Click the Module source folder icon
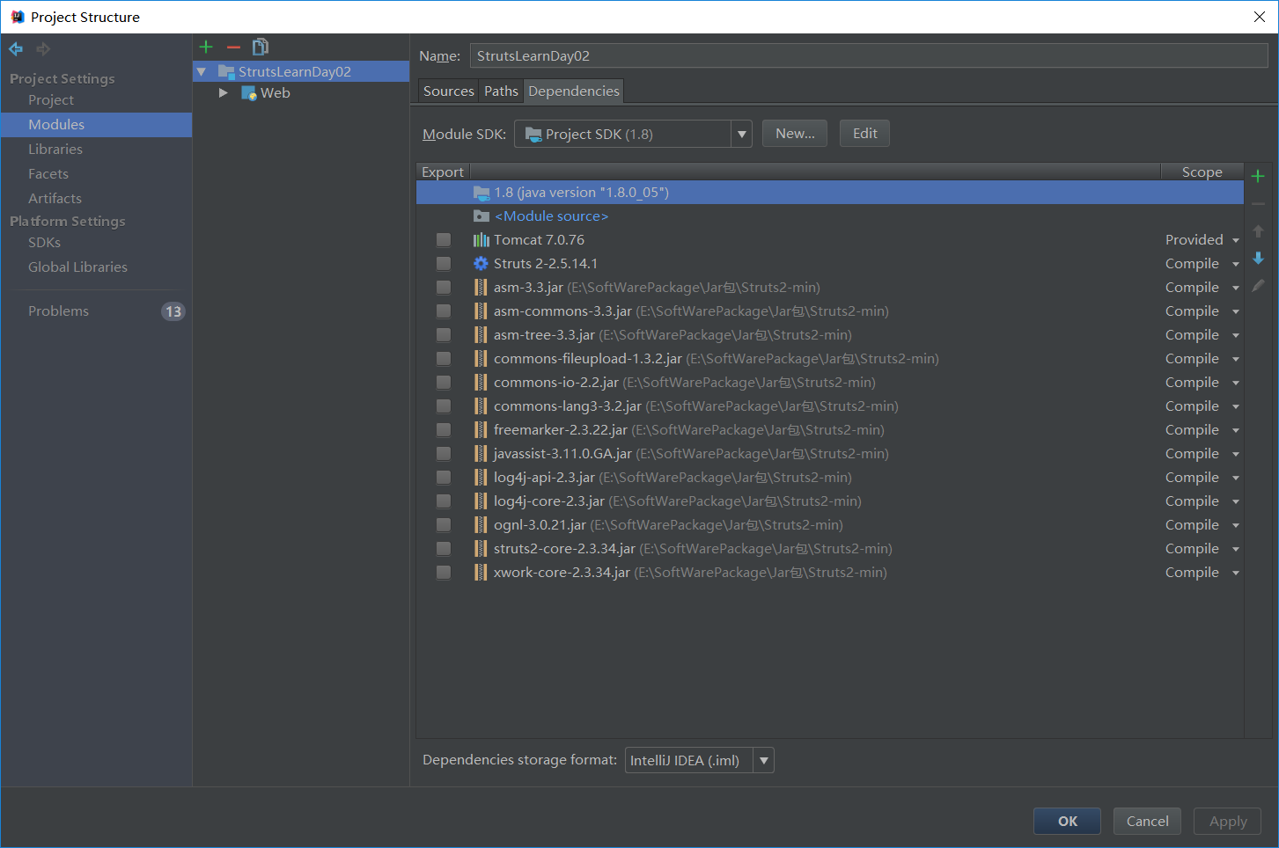Screen dimensions: 1279x848 (x=481, y=216)
